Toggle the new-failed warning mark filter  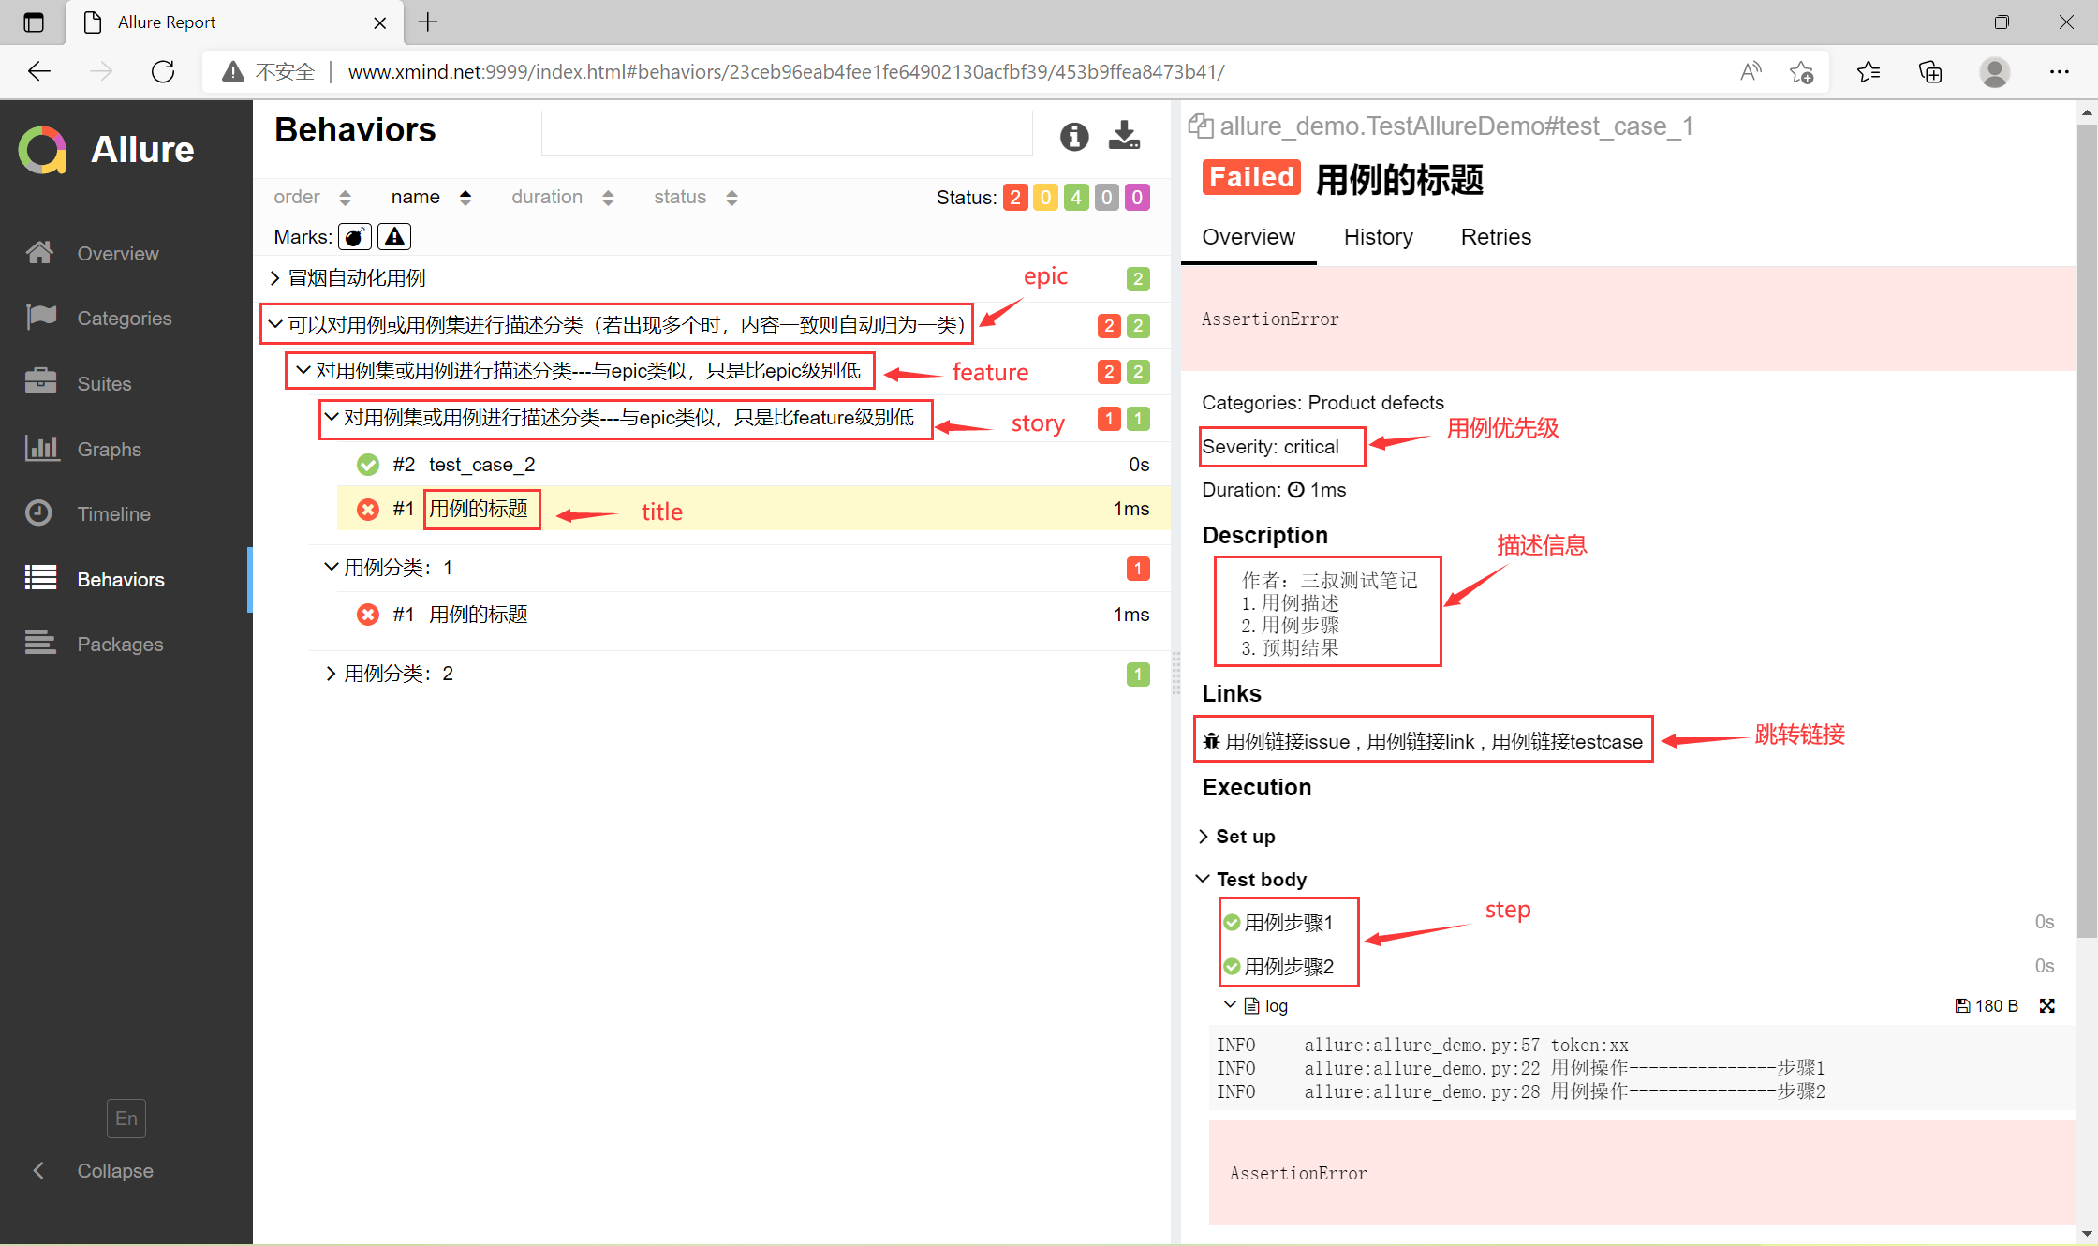[394, 237]
